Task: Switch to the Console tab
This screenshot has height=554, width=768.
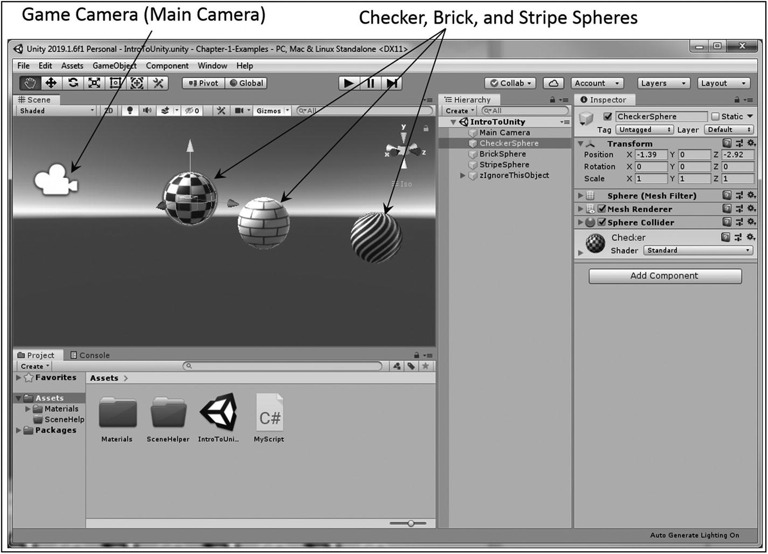Action: (x=90, y=355)
